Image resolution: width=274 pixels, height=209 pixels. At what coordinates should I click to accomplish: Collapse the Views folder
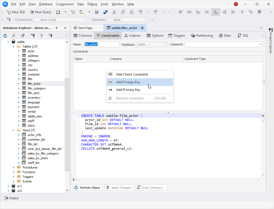[14, 130]
